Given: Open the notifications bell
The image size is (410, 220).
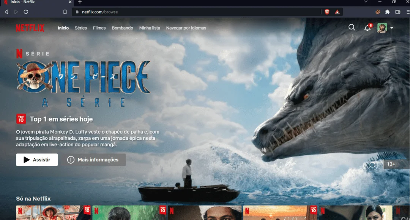Looking at the screenshot, I should tap(367, 28).
